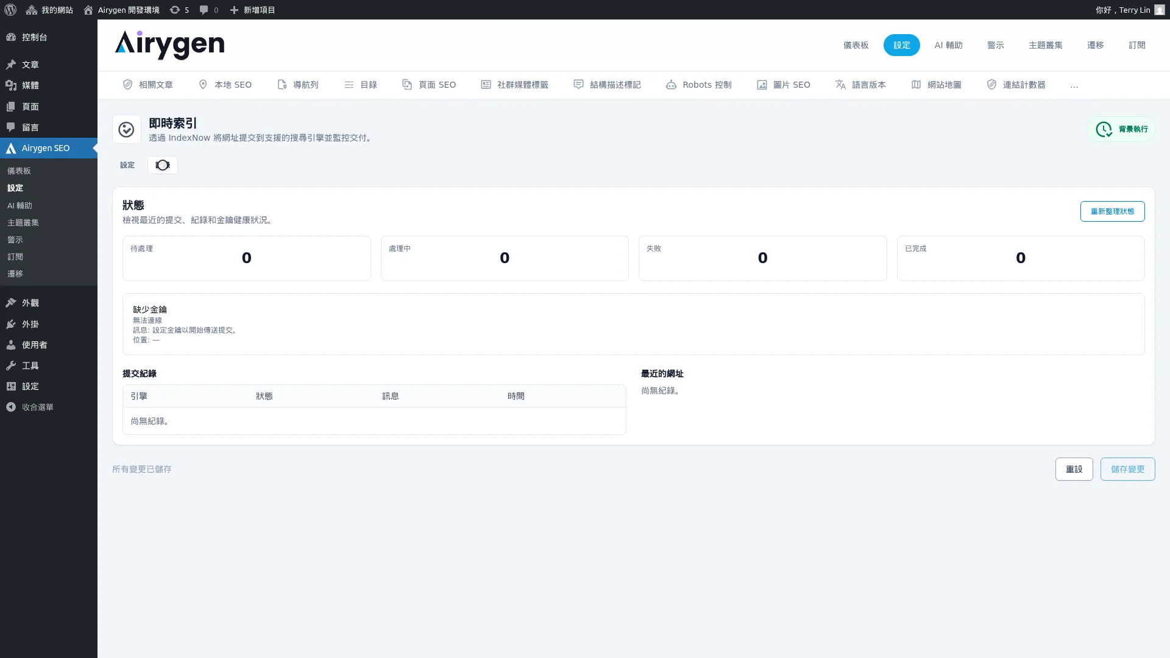Open the 結構描述標記 settings tab

[607, 85]
